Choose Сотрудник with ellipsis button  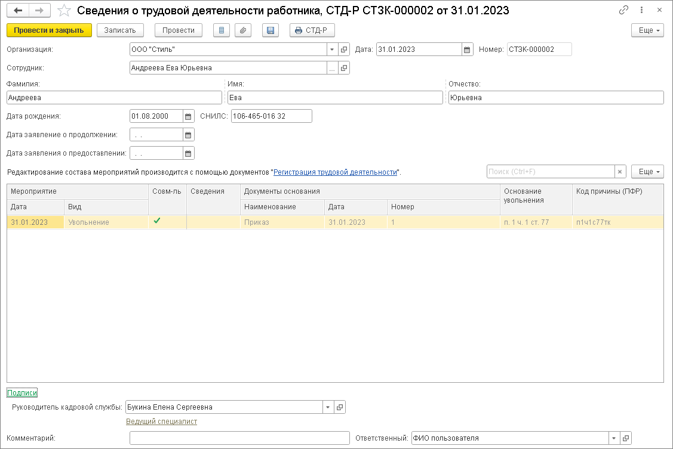coord(332,68)
